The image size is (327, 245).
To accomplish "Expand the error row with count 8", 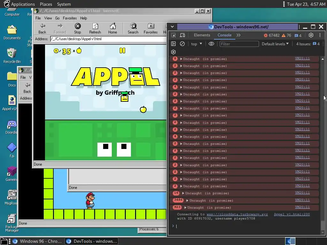I will coord(181,59).
